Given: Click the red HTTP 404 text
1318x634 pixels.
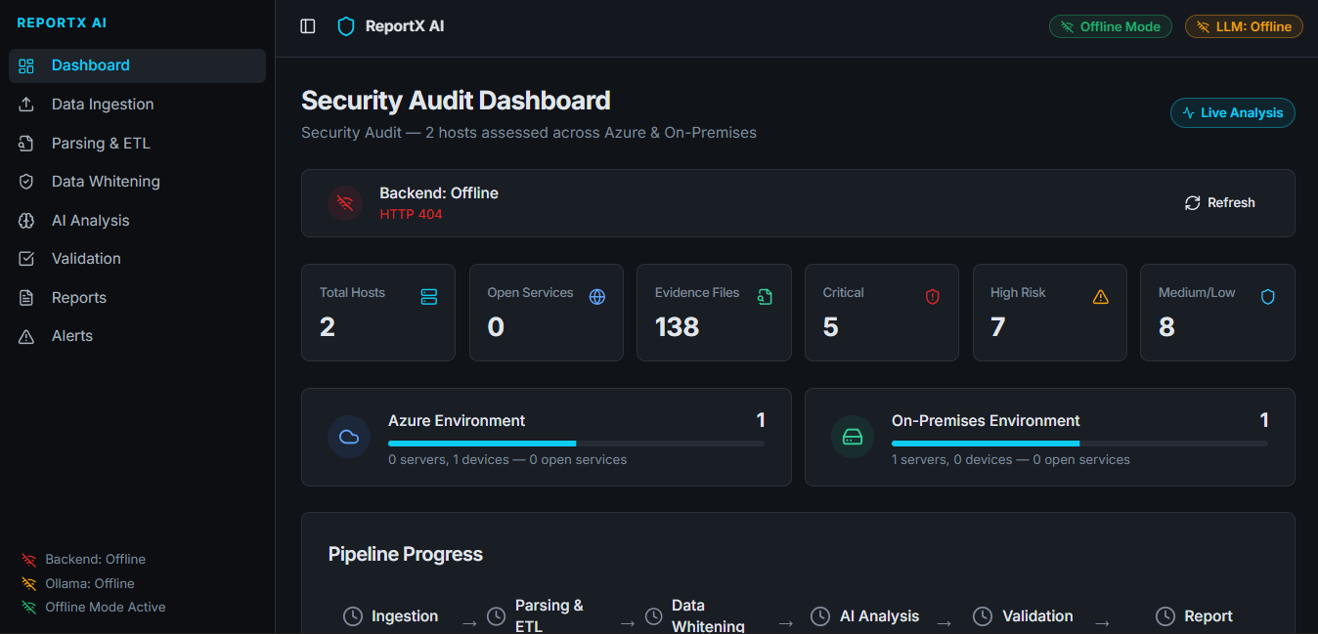Looking at the screenshot, I should [411, 214].
